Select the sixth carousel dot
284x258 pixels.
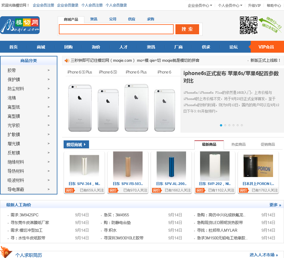click(242, 125)
